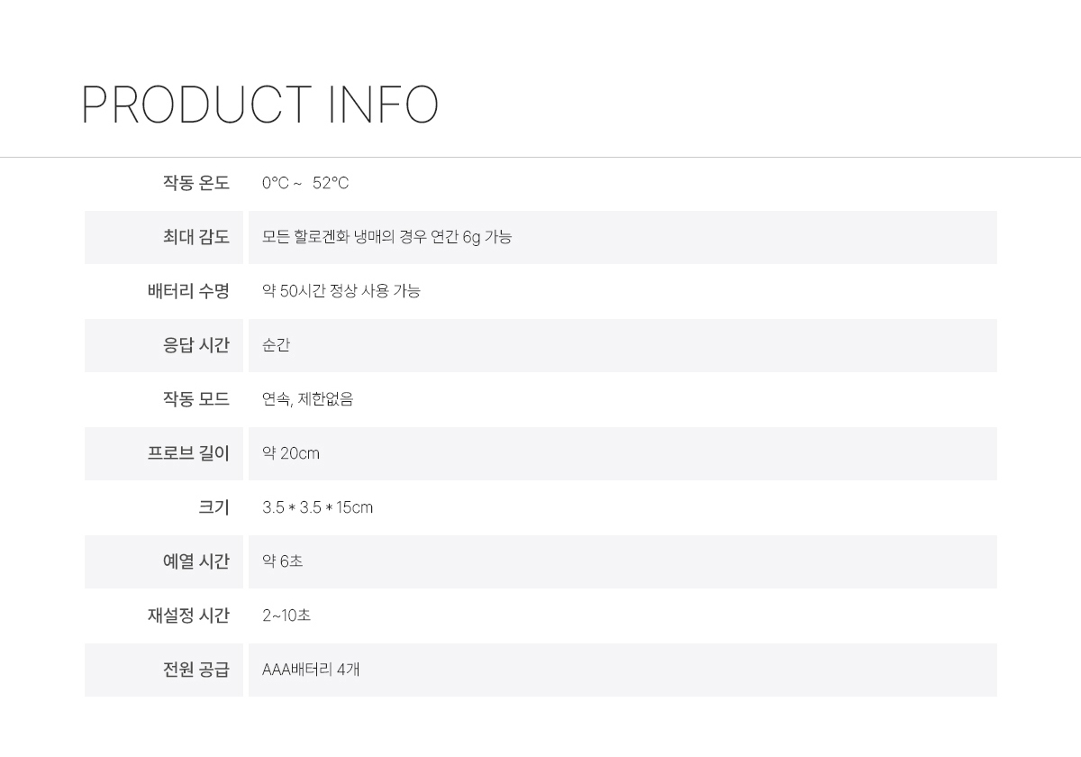1081x757 pixels.
Task: Click the 할로겐화 냉매 sensitivity description
Action: point(386,237)
